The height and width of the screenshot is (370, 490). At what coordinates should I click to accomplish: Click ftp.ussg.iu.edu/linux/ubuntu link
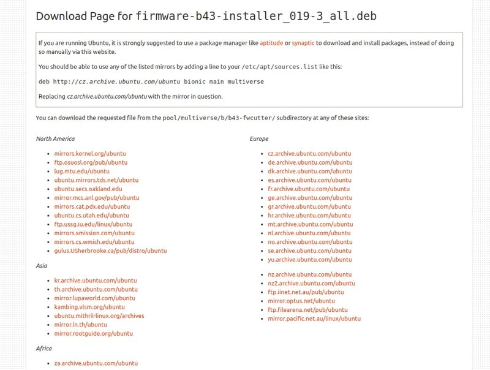(93, 224)
